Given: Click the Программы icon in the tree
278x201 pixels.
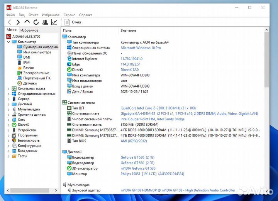Looking at the screenshot, I should (14, 135).
